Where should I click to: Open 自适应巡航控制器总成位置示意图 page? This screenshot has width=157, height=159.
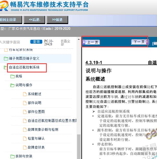[x=52, y=121]
